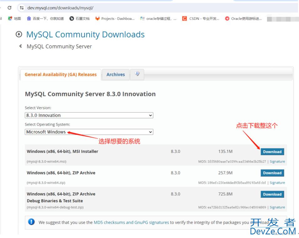Viewport: 299px width, 238px height.
Task: Click back chevron next to MySQL Community Server
Action: coord(21,46)
